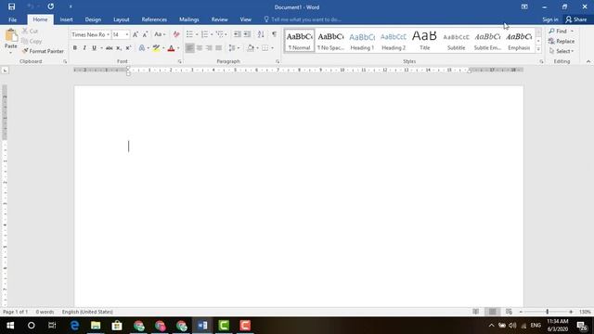Click the Line and Paragraph Spacing icon
The width and height of the screenshot is (594, 334).
[x=232, y=48]
